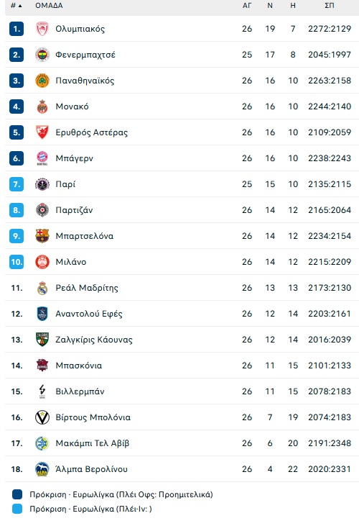Click the Ν wins column header

pos(270,6)
